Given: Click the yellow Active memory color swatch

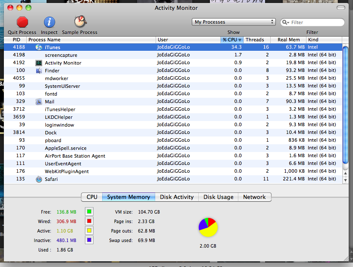Looking at the screenshot, I should click(89, 230).
